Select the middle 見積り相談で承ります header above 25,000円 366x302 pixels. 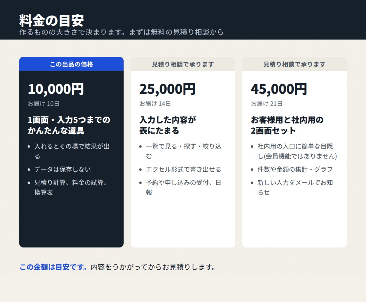pyautogui.click(x=183, y=64)
